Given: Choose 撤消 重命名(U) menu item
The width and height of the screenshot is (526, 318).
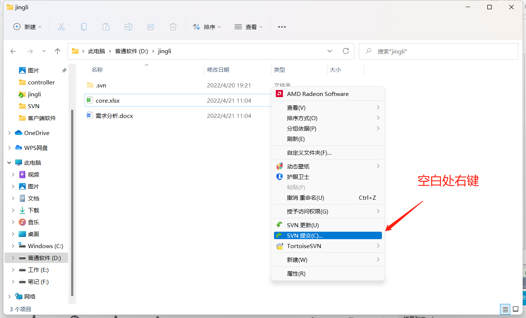Looking at the screenshot, I should tap(328, 197).
